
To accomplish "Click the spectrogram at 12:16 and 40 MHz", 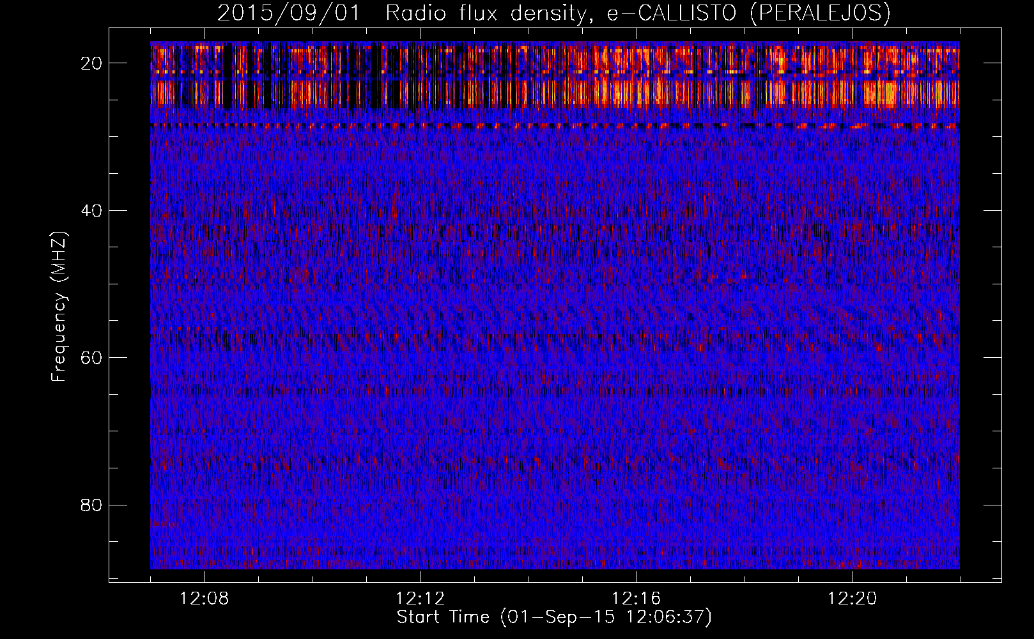I will (x=637, y=210).
